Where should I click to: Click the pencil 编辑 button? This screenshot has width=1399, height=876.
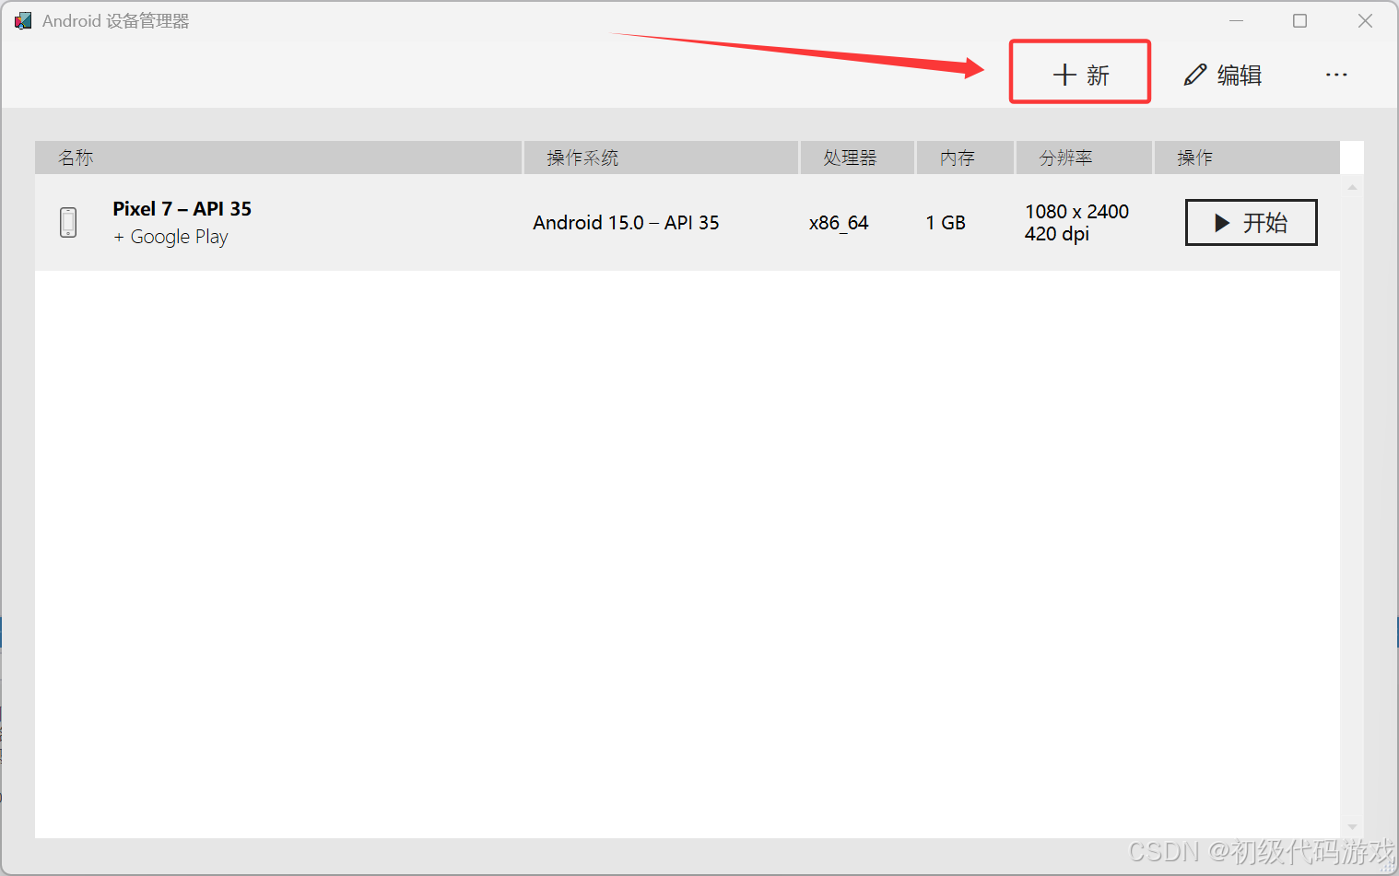coord(1223,75)
